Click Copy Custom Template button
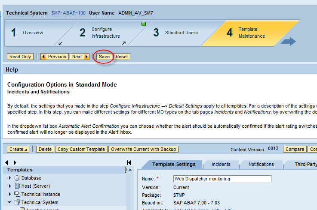The width and height of the screenshot is (317, 210). coord(81,149)
